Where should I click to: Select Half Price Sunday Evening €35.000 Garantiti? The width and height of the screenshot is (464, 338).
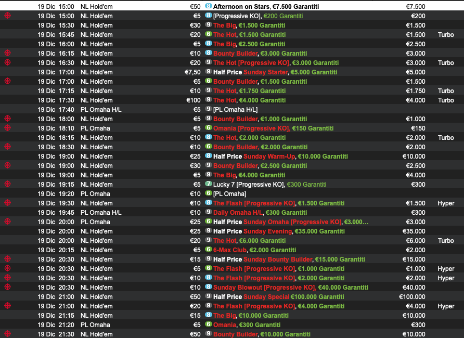click(279, 231)
